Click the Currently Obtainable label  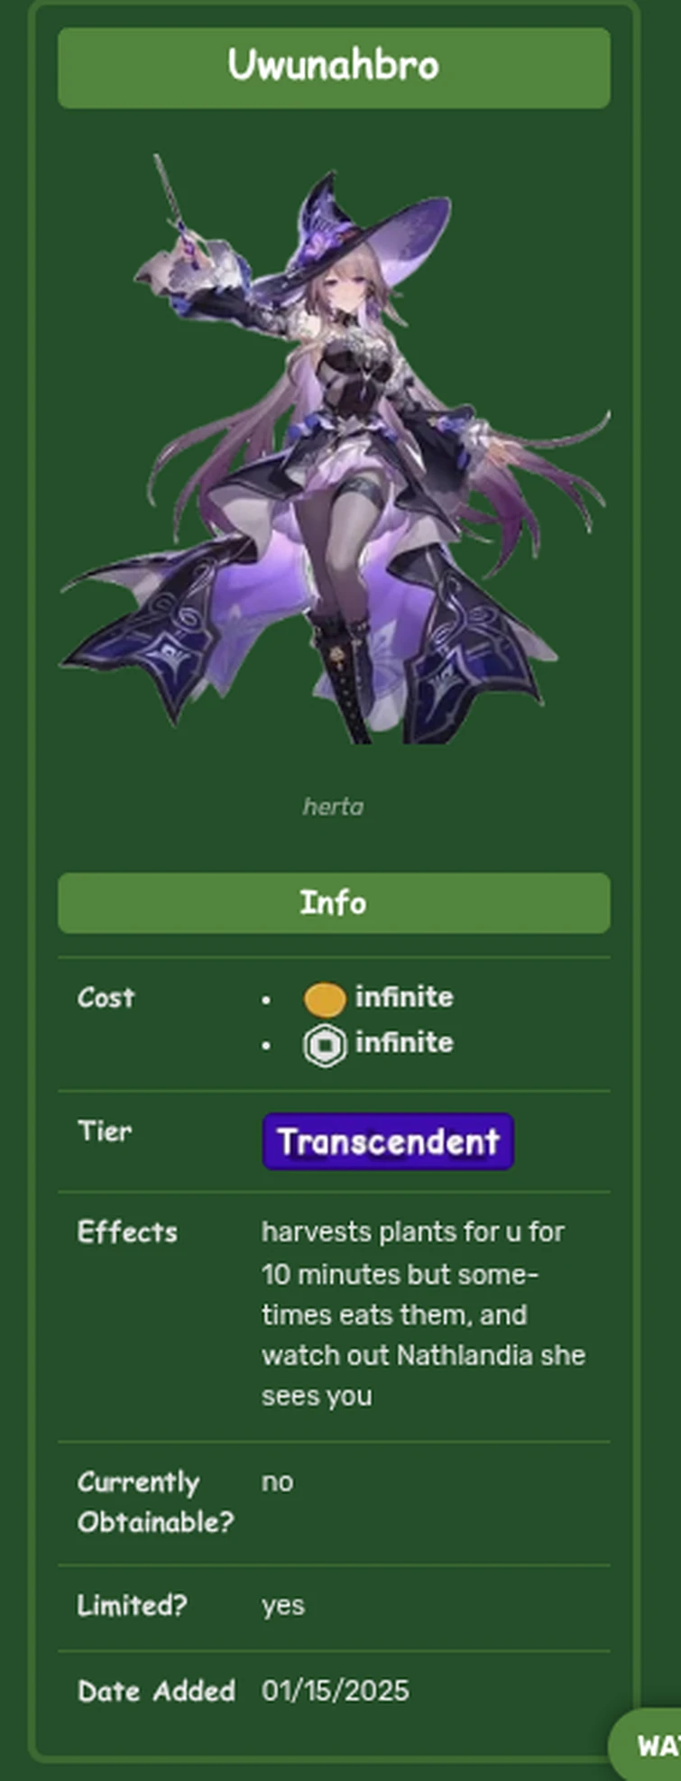pyautogui.click(x=155, y=1501)
